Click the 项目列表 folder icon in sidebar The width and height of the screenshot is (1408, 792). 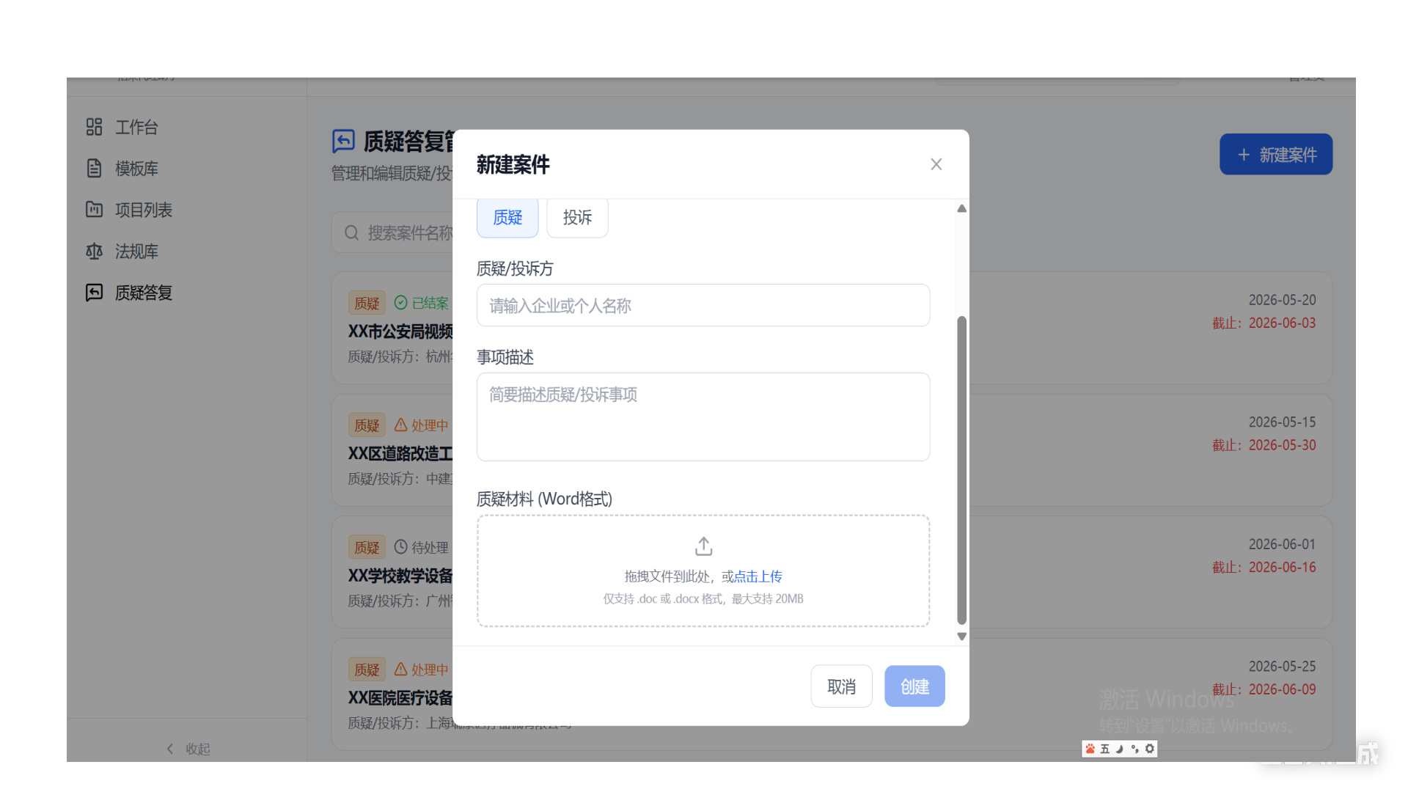click(x=94, y=210)
